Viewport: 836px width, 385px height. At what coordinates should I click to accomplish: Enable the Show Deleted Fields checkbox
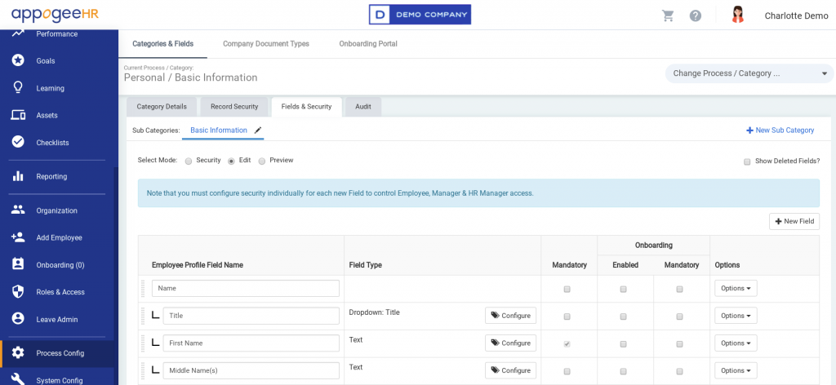point(747,162)
